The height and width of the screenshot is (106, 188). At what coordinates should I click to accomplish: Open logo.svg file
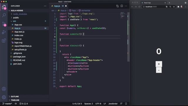pos(28,42)
